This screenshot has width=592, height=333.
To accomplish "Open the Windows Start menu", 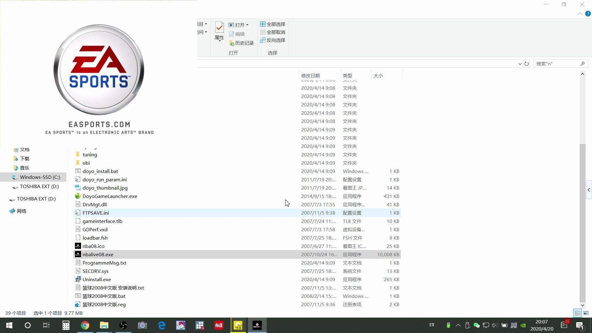I will [x=9, y=325].
